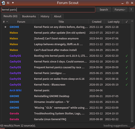
Task: Toggle solved checkmark for Booting into kernel panic row
Action: tap(126, 56)
